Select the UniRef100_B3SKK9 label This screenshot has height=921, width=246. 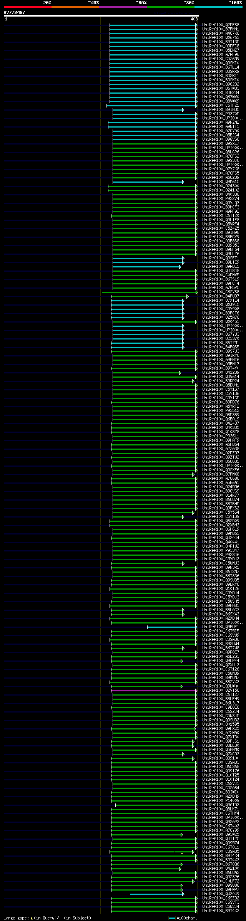221,72
